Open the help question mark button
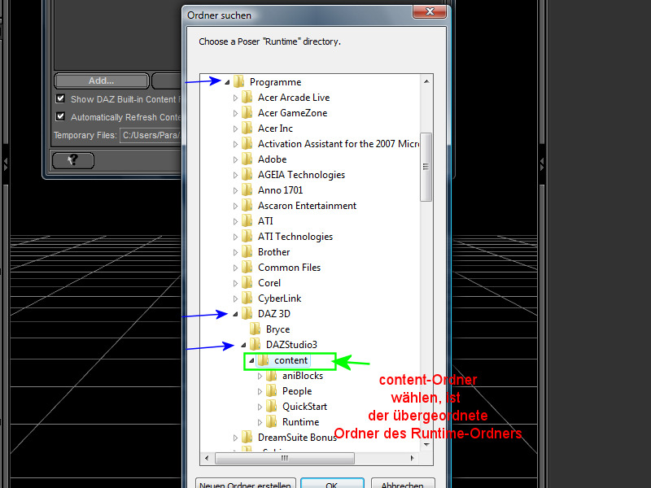Image resolution: width=651 pixels, height=488 pixels. [73, 160]
